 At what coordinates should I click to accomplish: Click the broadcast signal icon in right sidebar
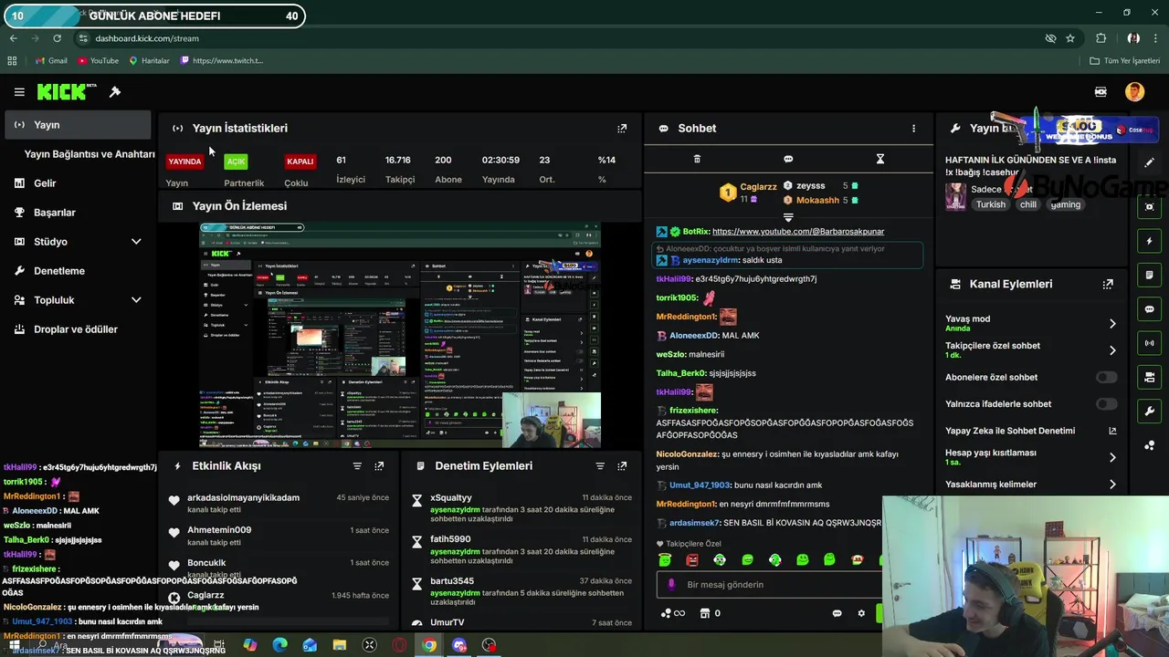point(1150,343)
